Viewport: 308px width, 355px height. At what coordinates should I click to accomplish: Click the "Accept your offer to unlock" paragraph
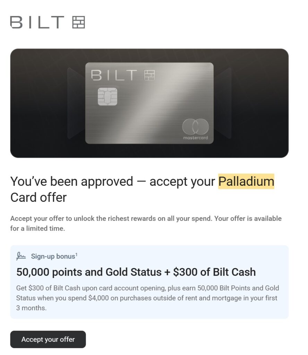click(146, 224)
